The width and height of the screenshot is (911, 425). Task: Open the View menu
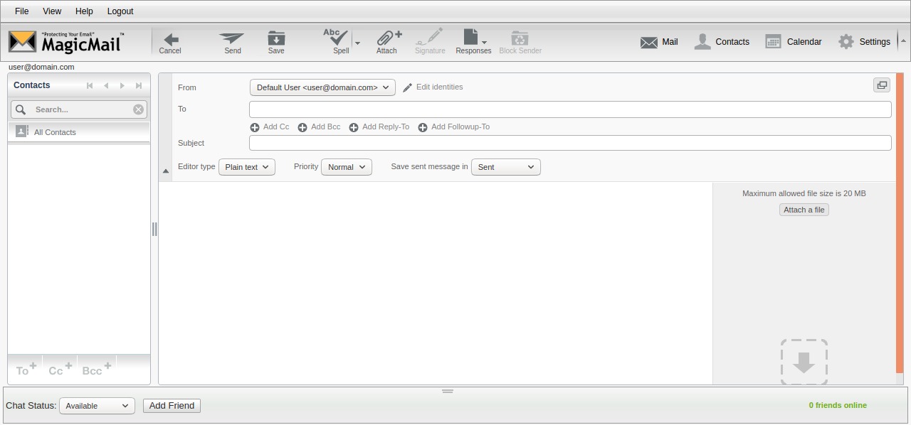pyautogui.click(x=52, y=11)
